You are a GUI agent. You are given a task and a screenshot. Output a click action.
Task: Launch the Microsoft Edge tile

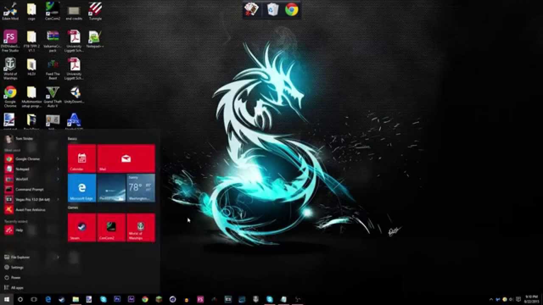coord(82,188)
